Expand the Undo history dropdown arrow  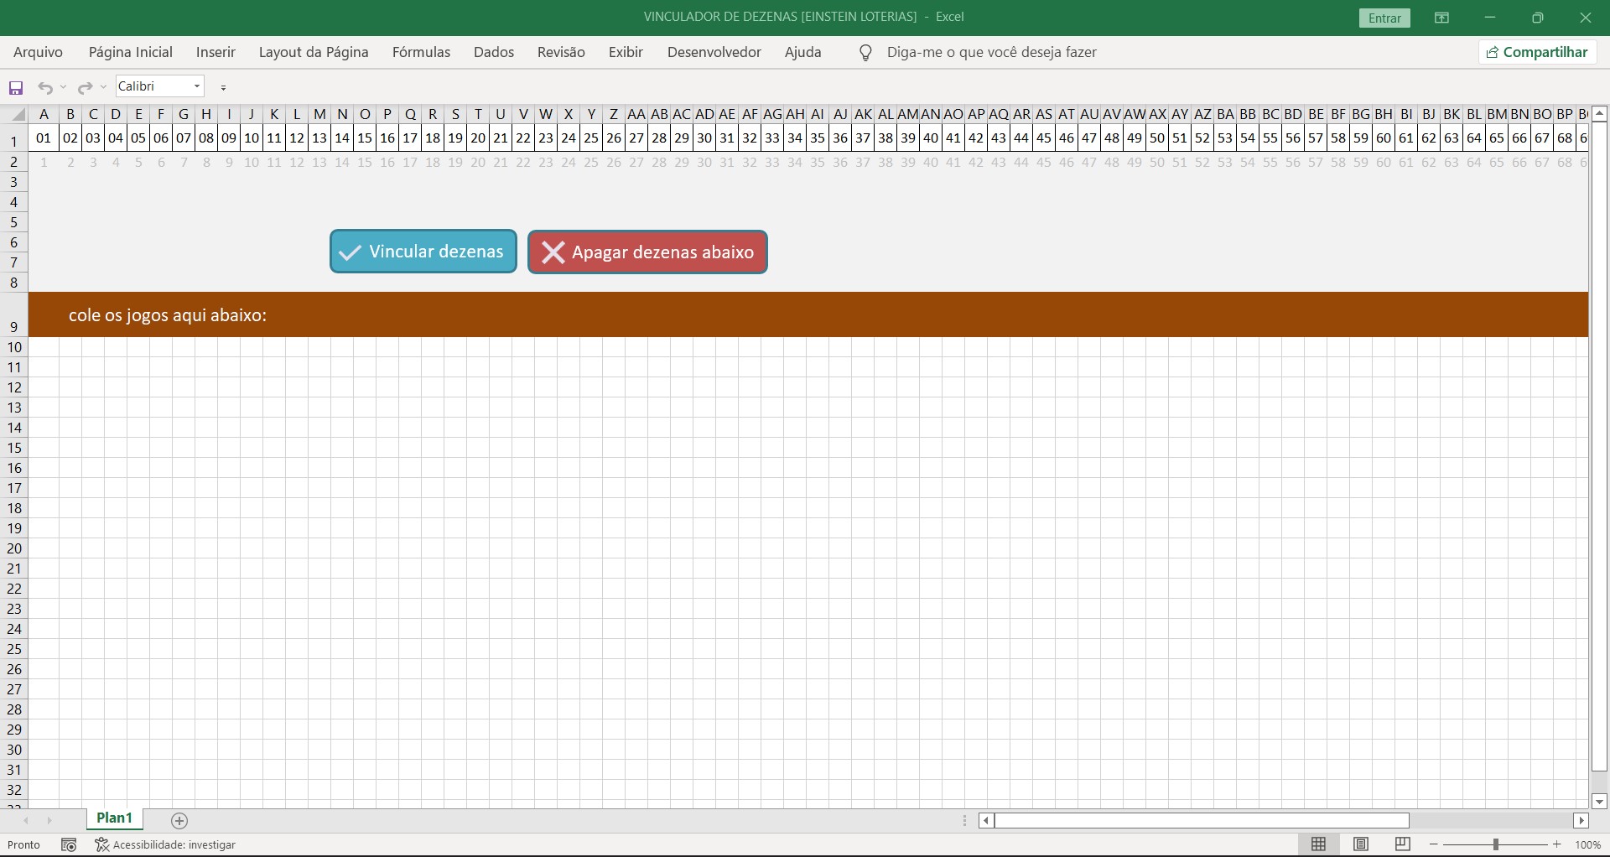pos(64,88)
